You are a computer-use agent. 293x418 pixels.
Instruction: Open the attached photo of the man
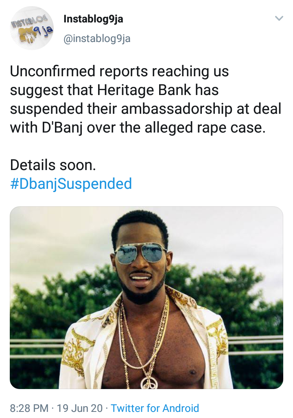tap(146, 297)
